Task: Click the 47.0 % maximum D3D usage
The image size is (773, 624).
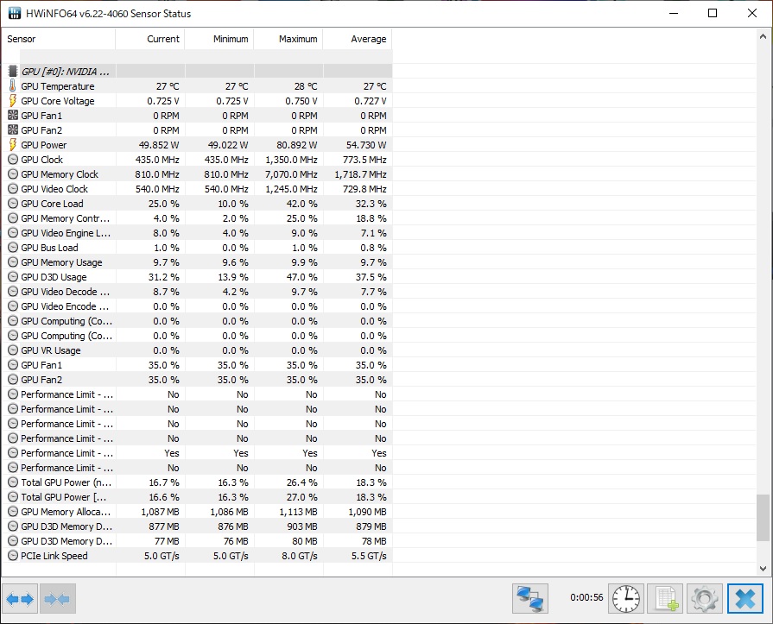Action: pos(301,277)
